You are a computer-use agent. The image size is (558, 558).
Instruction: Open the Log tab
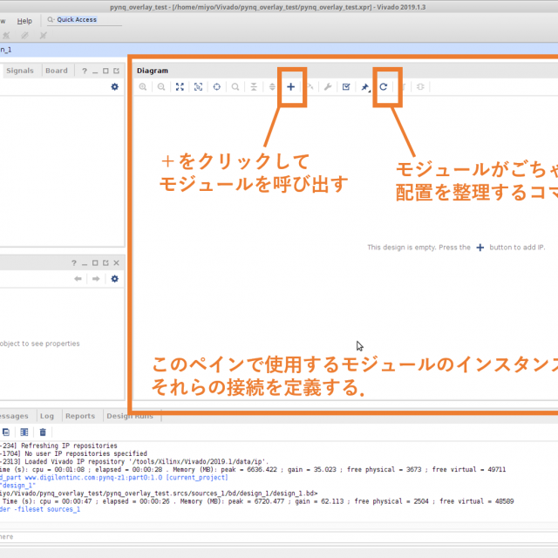tap(46, 416)
